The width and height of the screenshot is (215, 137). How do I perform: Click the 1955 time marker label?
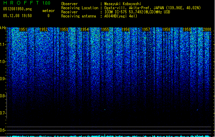(105, 29)
